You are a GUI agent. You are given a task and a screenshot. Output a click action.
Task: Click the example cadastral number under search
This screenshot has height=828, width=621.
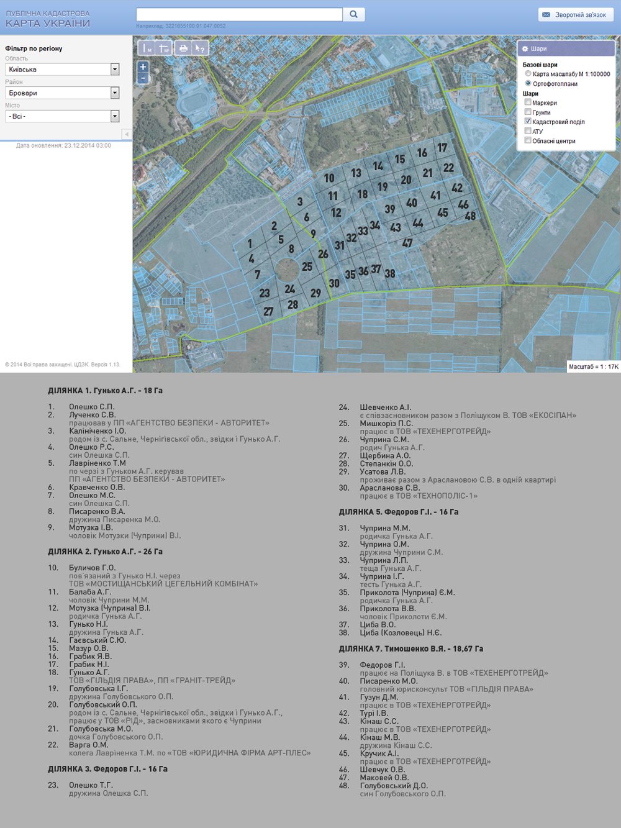point(196,26)
